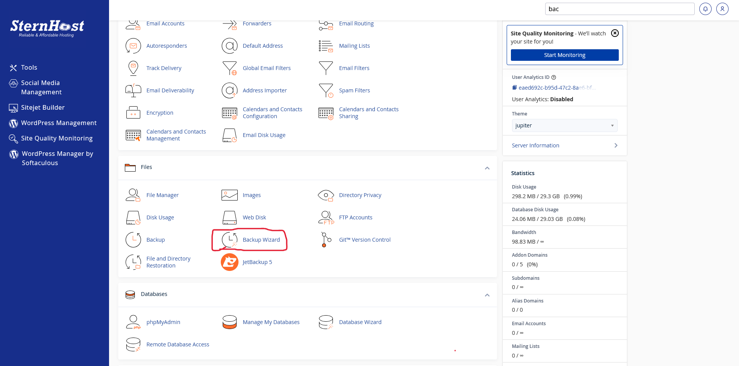The width and height of the screenshot is (739, 366).
Task: Open the File Manager icon
Action: [133, 195]
